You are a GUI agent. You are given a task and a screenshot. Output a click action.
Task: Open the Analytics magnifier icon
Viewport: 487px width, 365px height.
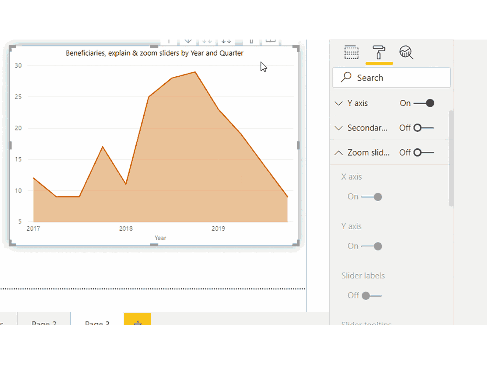pos(406,52)
